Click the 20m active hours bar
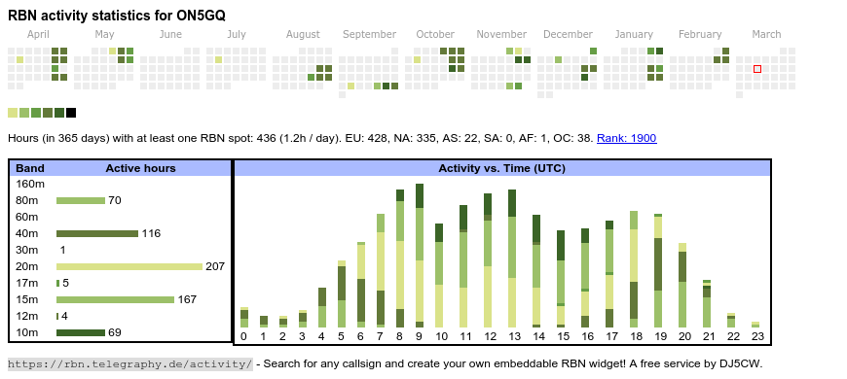This screenshot has height=379, width=847. click(129, 266)
